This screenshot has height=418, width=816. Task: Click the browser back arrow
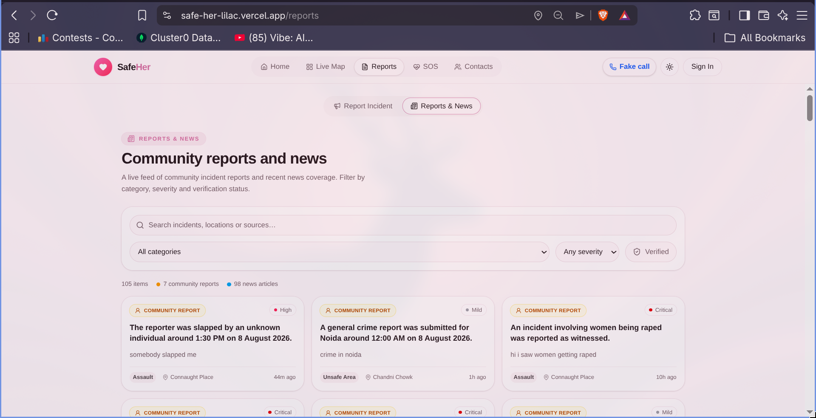pyautogui.click(x=14, y=16)
